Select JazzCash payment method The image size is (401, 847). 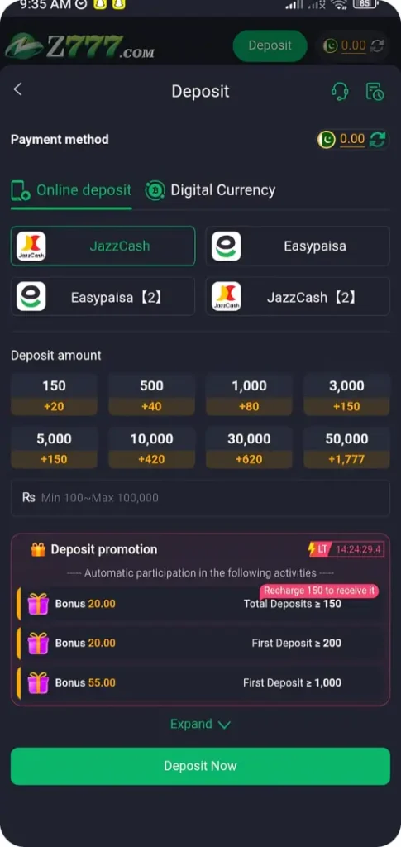pyautogui.click(x=103, y=246)
